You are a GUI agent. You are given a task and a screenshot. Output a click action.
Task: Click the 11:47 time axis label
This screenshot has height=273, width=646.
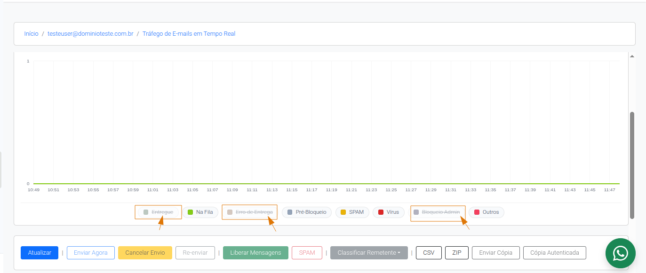pyautogui.click(x=609, y=190)
